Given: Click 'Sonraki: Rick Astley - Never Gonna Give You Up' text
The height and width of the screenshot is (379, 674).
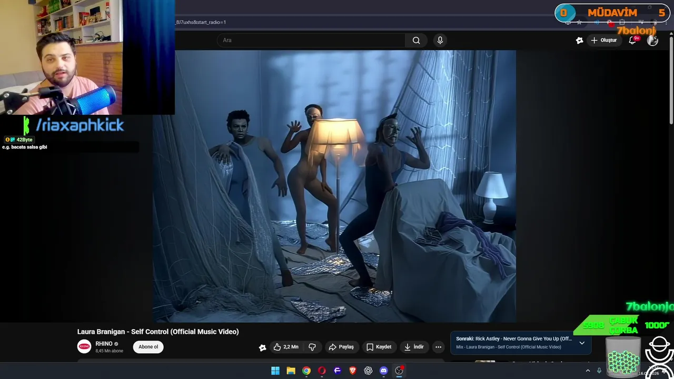Looking at the screenshot, I should [x=514, y=339].
